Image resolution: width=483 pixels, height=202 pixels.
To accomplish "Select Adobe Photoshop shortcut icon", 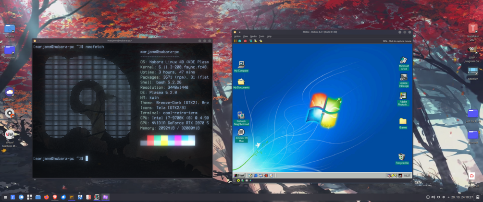I will point(403,99).
